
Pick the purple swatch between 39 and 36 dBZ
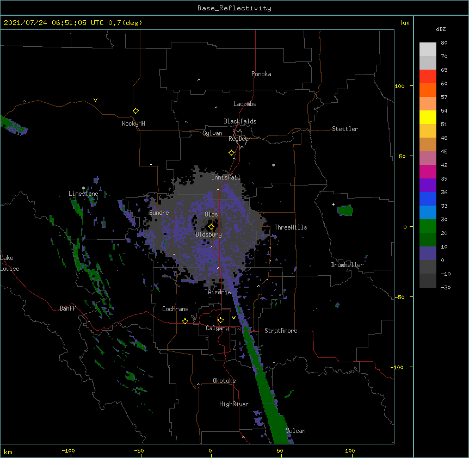pos(428,185)
